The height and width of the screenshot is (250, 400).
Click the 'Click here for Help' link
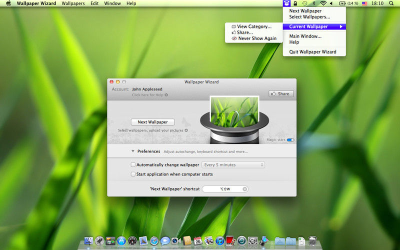coord(147,95)
